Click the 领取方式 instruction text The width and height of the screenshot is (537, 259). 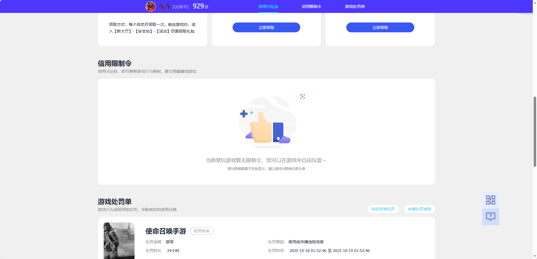152,28
